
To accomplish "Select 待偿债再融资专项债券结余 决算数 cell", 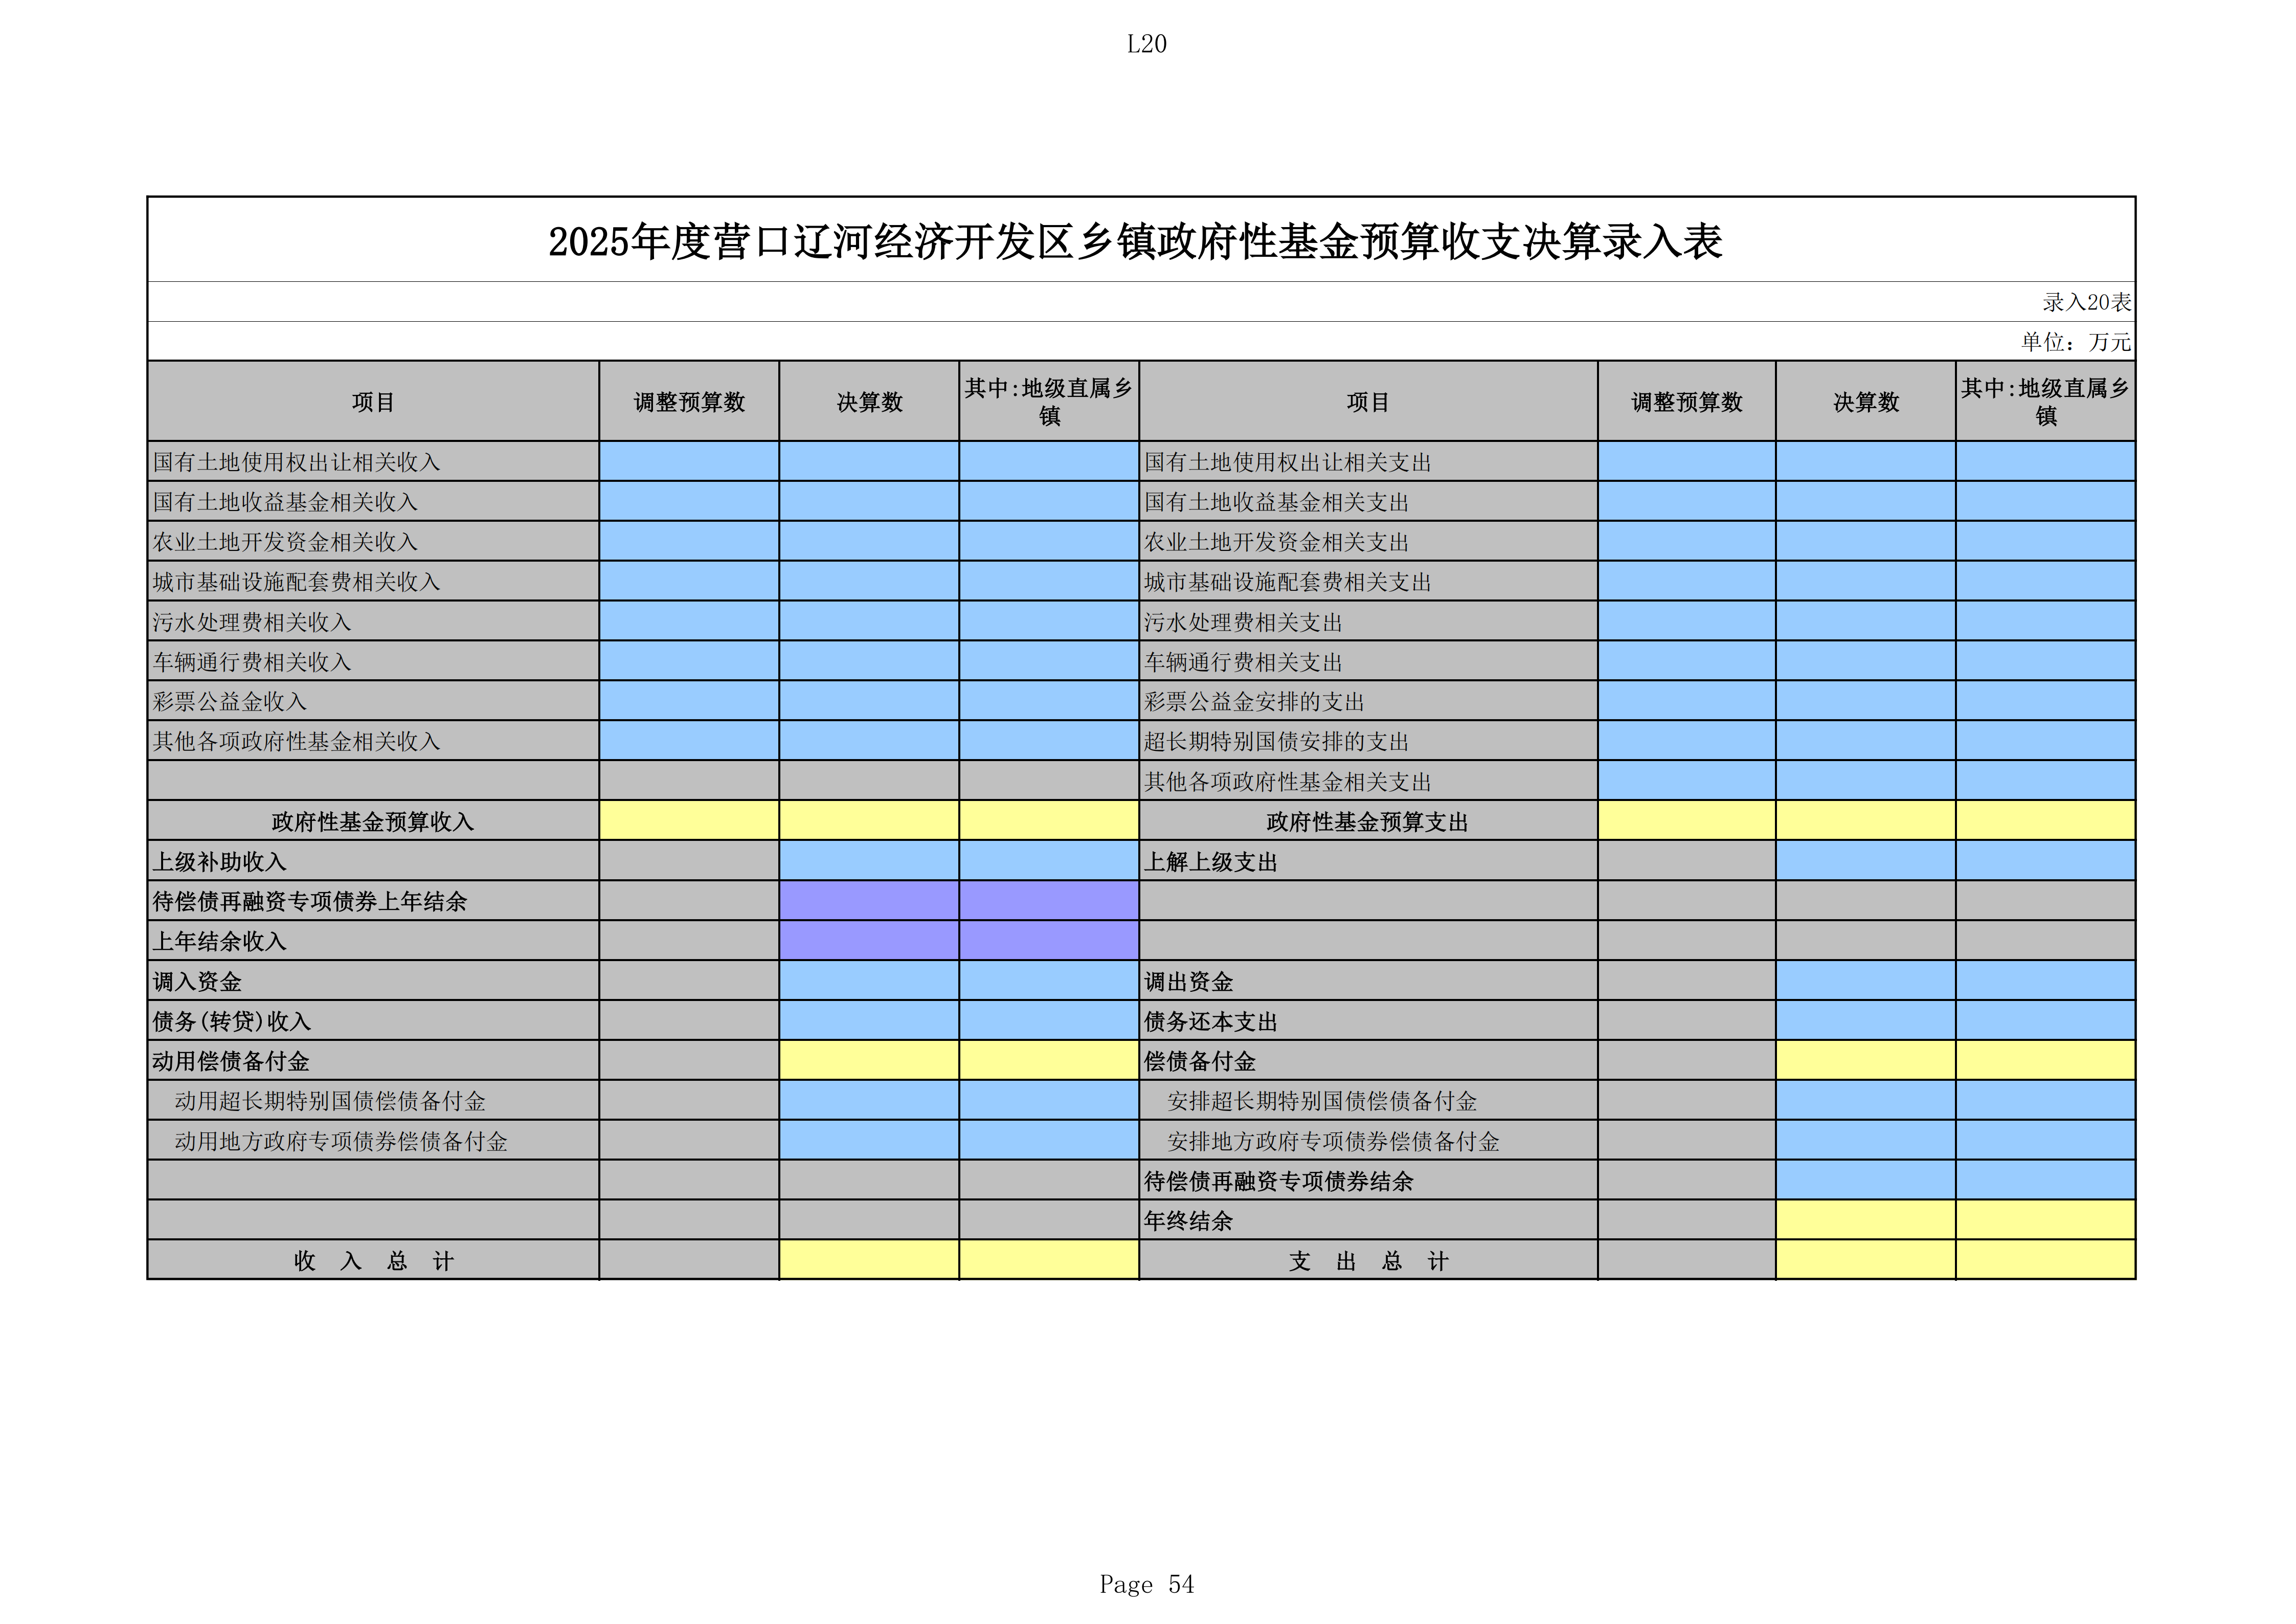I will [1866, 1180].
